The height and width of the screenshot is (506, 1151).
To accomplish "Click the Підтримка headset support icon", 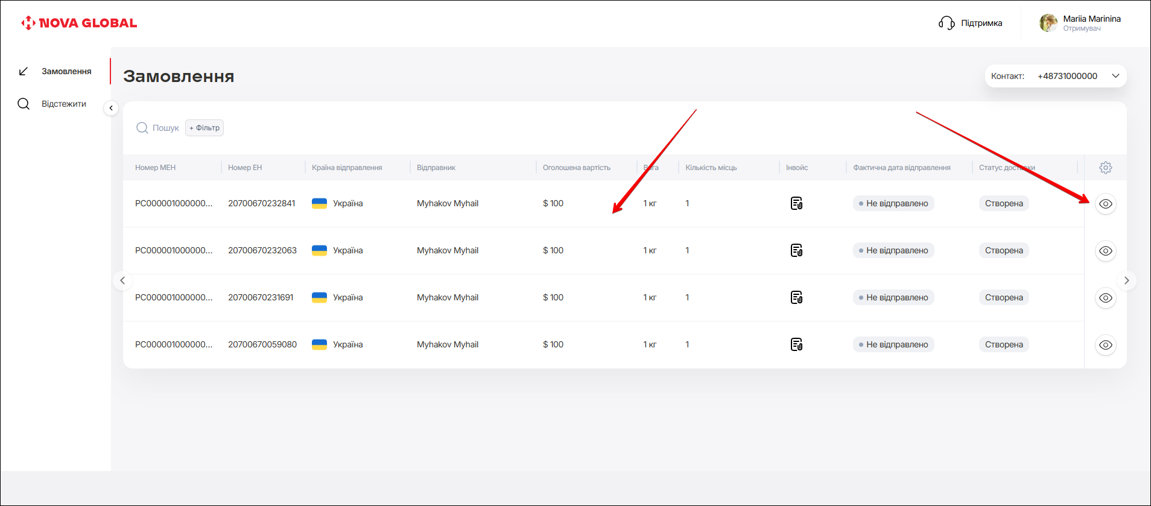I will 946,24.
